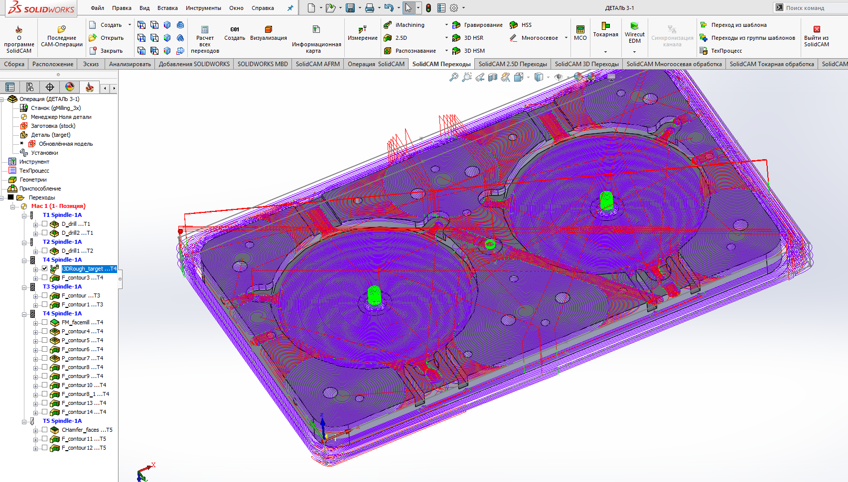Click Переход из шаблона

733,25
